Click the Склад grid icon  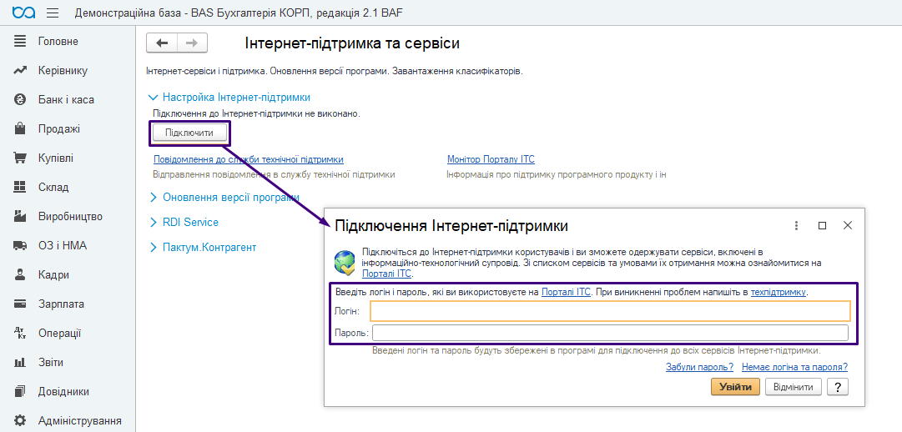20,187
